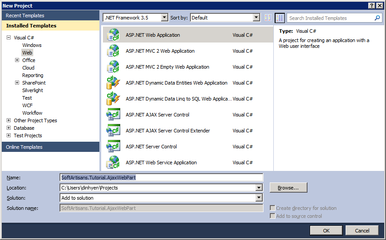
Task: Click the search magnifier icon
Action: 377,18
